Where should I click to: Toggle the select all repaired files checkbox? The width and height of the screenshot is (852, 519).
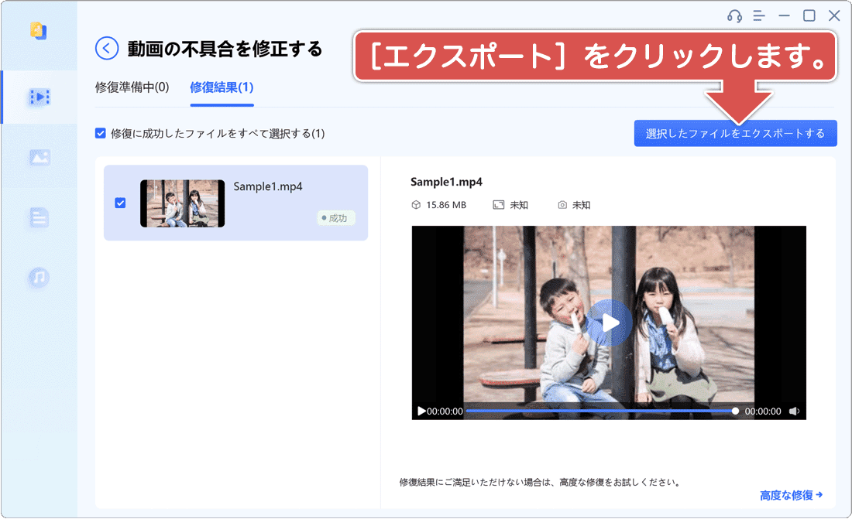(x=101, y=133)
